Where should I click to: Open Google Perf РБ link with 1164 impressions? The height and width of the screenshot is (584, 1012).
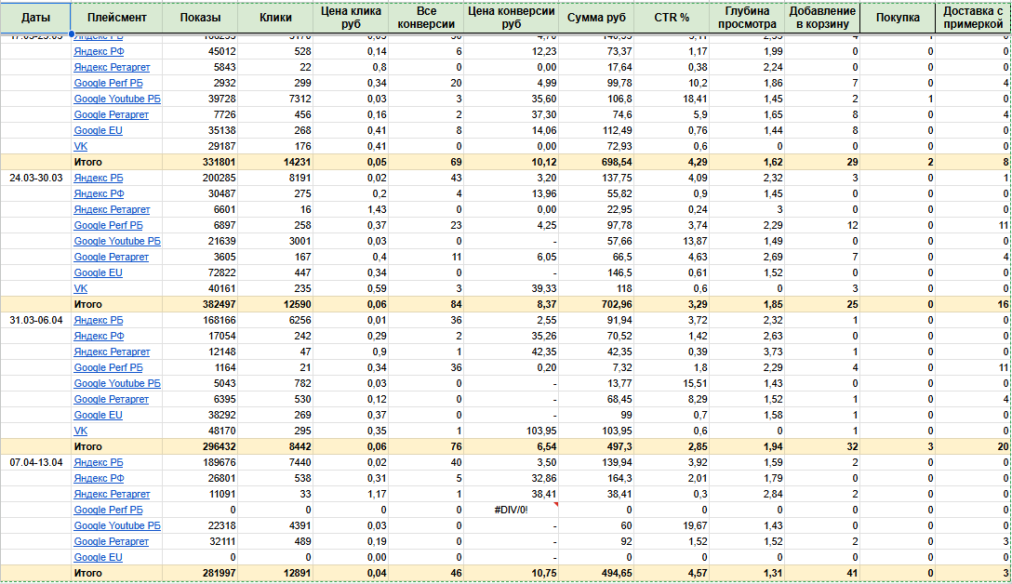click(x=109, y=368)
